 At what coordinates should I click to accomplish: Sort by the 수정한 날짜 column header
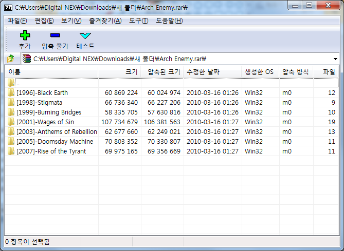click(212, 72)
